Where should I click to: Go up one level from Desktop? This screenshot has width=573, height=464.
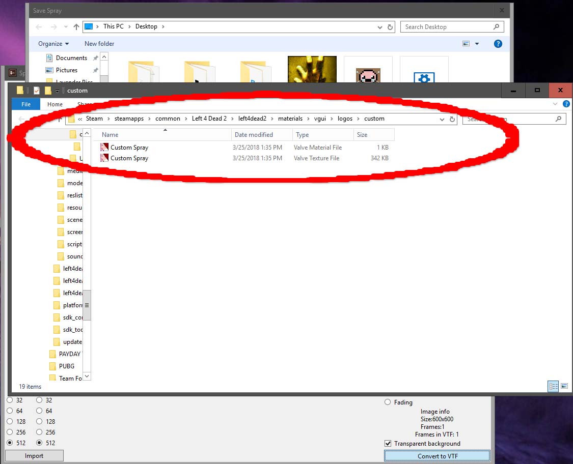tap(76, 27)
